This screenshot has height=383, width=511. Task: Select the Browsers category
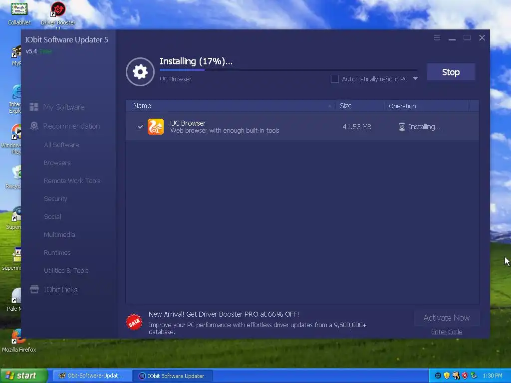tap(57, 163)
